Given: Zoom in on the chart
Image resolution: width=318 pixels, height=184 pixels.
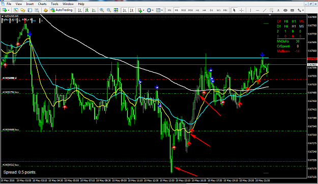Looking at the screenshot, I should 102,10.
